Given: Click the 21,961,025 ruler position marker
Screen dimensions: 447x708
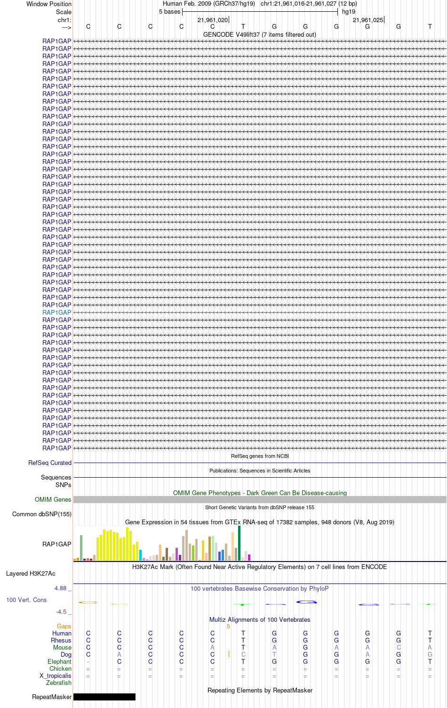Looking at the screenshot, I should pyautogui.click(x=368, y=20).
